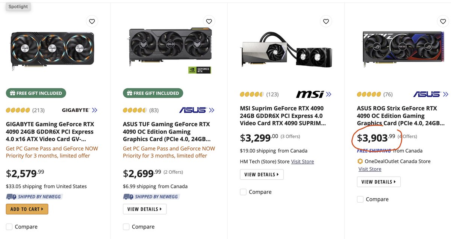The width and height of the screenshot is (451, 239).
Task: Open View Details for ASUS ROG Strix
Action: click(378, 182)
